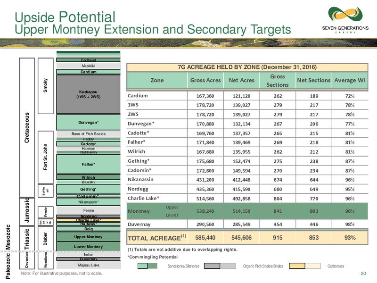Image resolution: width=377 pixels, height=283 pixels.
Task: Select the 'Cadotte*' row label in table
Action: point(139,133)
